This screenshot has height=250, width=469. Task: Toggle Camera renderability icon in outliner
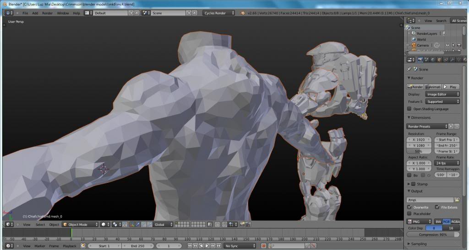point(459,45)
